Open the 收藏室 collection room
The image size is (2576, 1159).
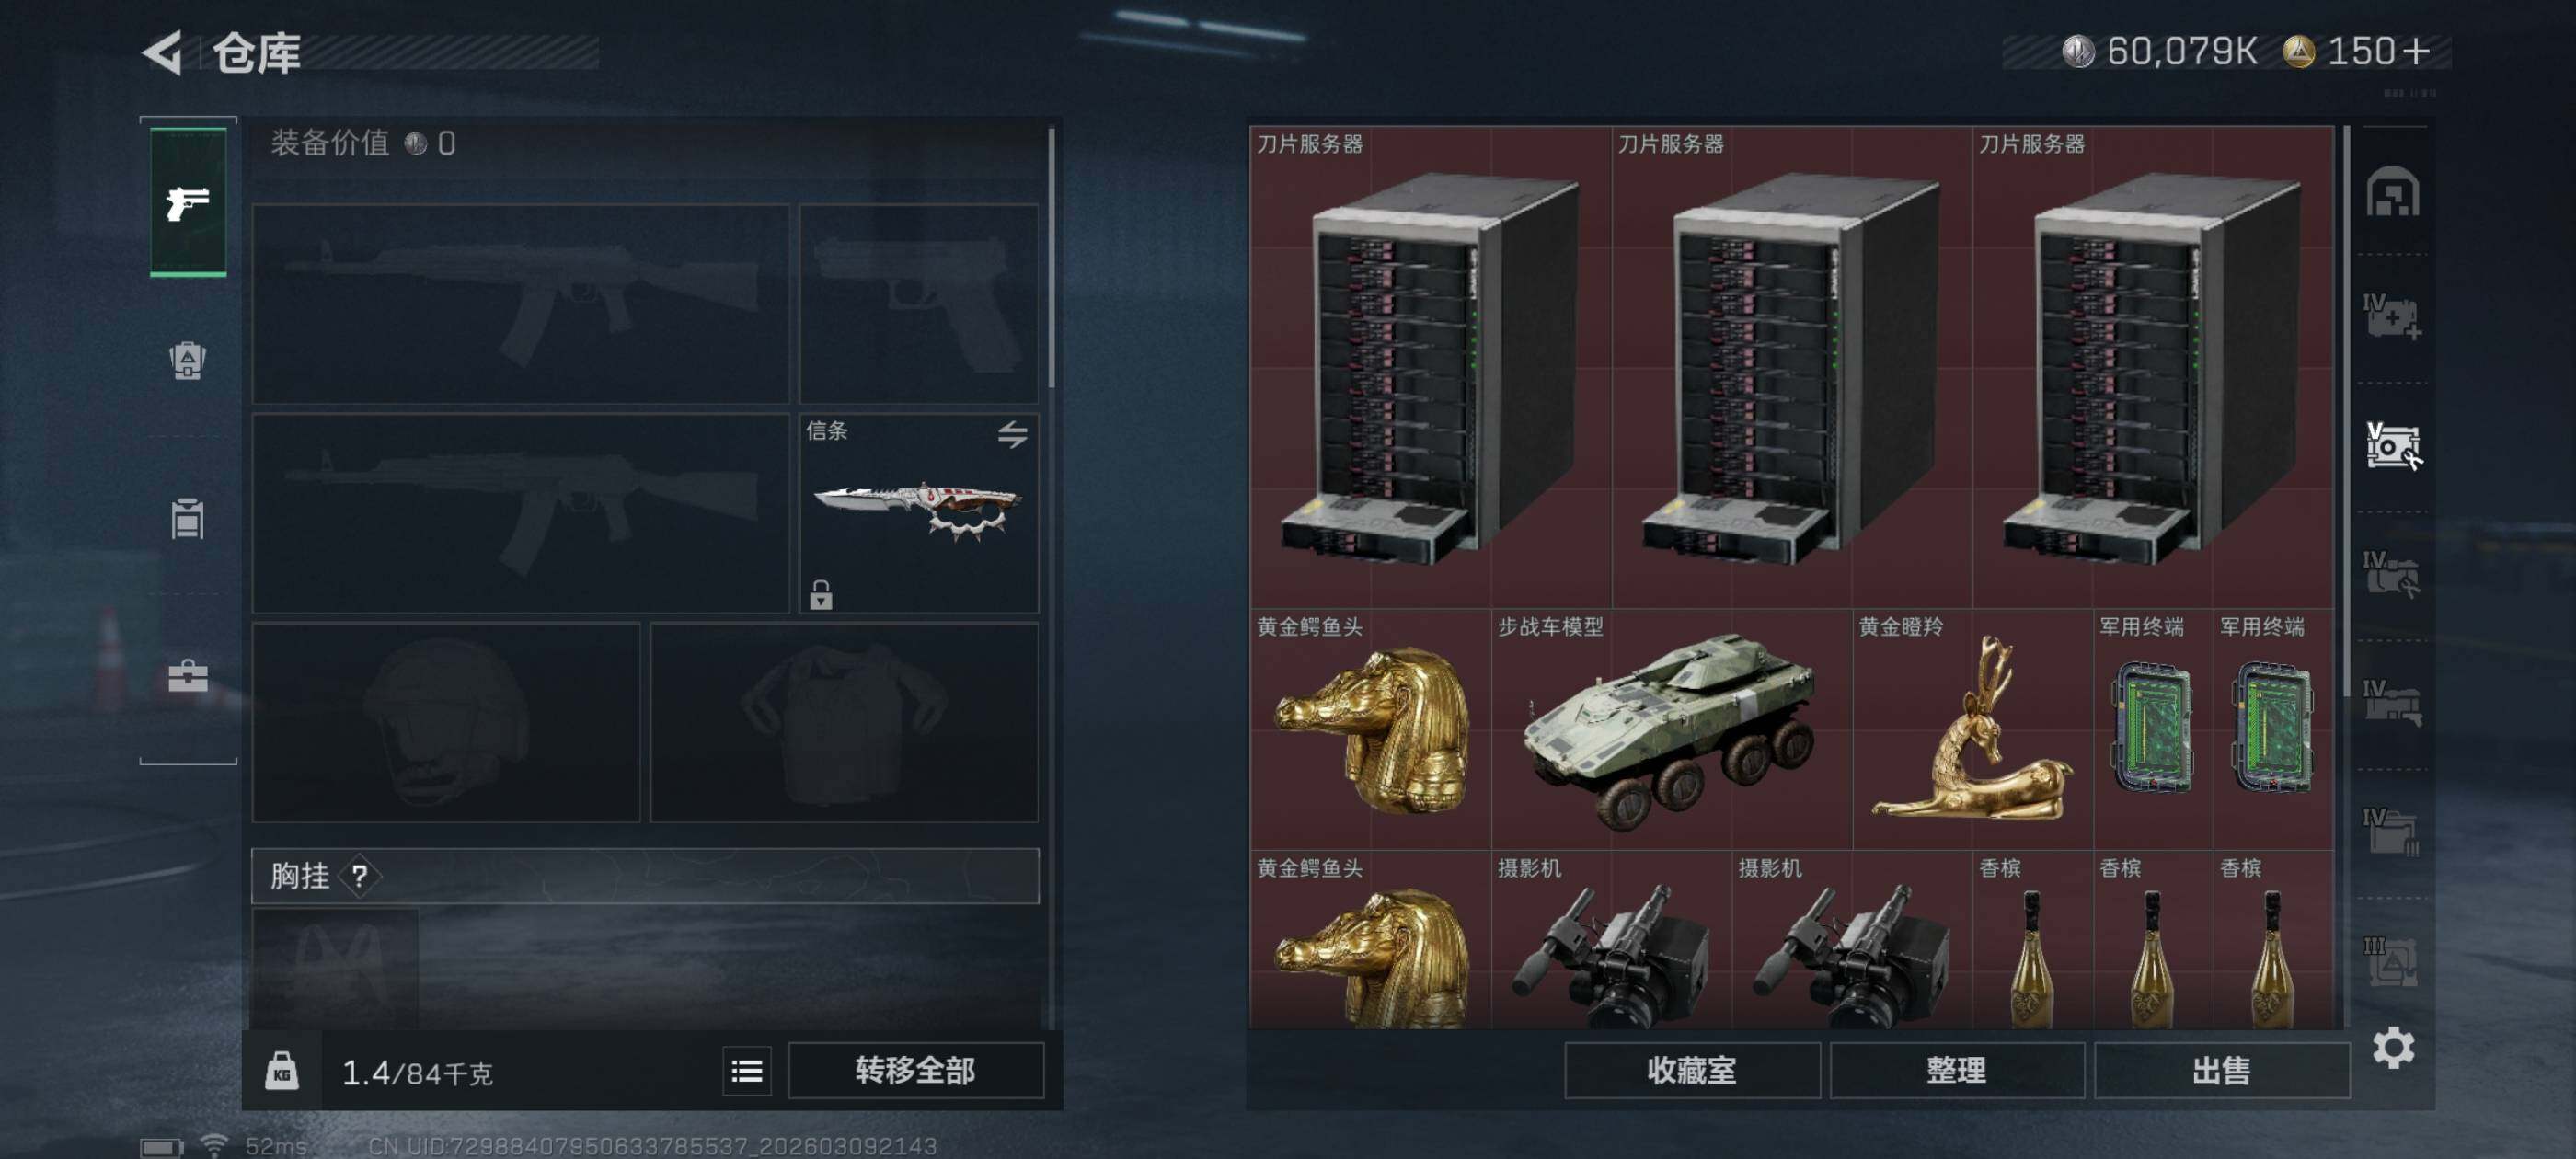[1691, 1071]
